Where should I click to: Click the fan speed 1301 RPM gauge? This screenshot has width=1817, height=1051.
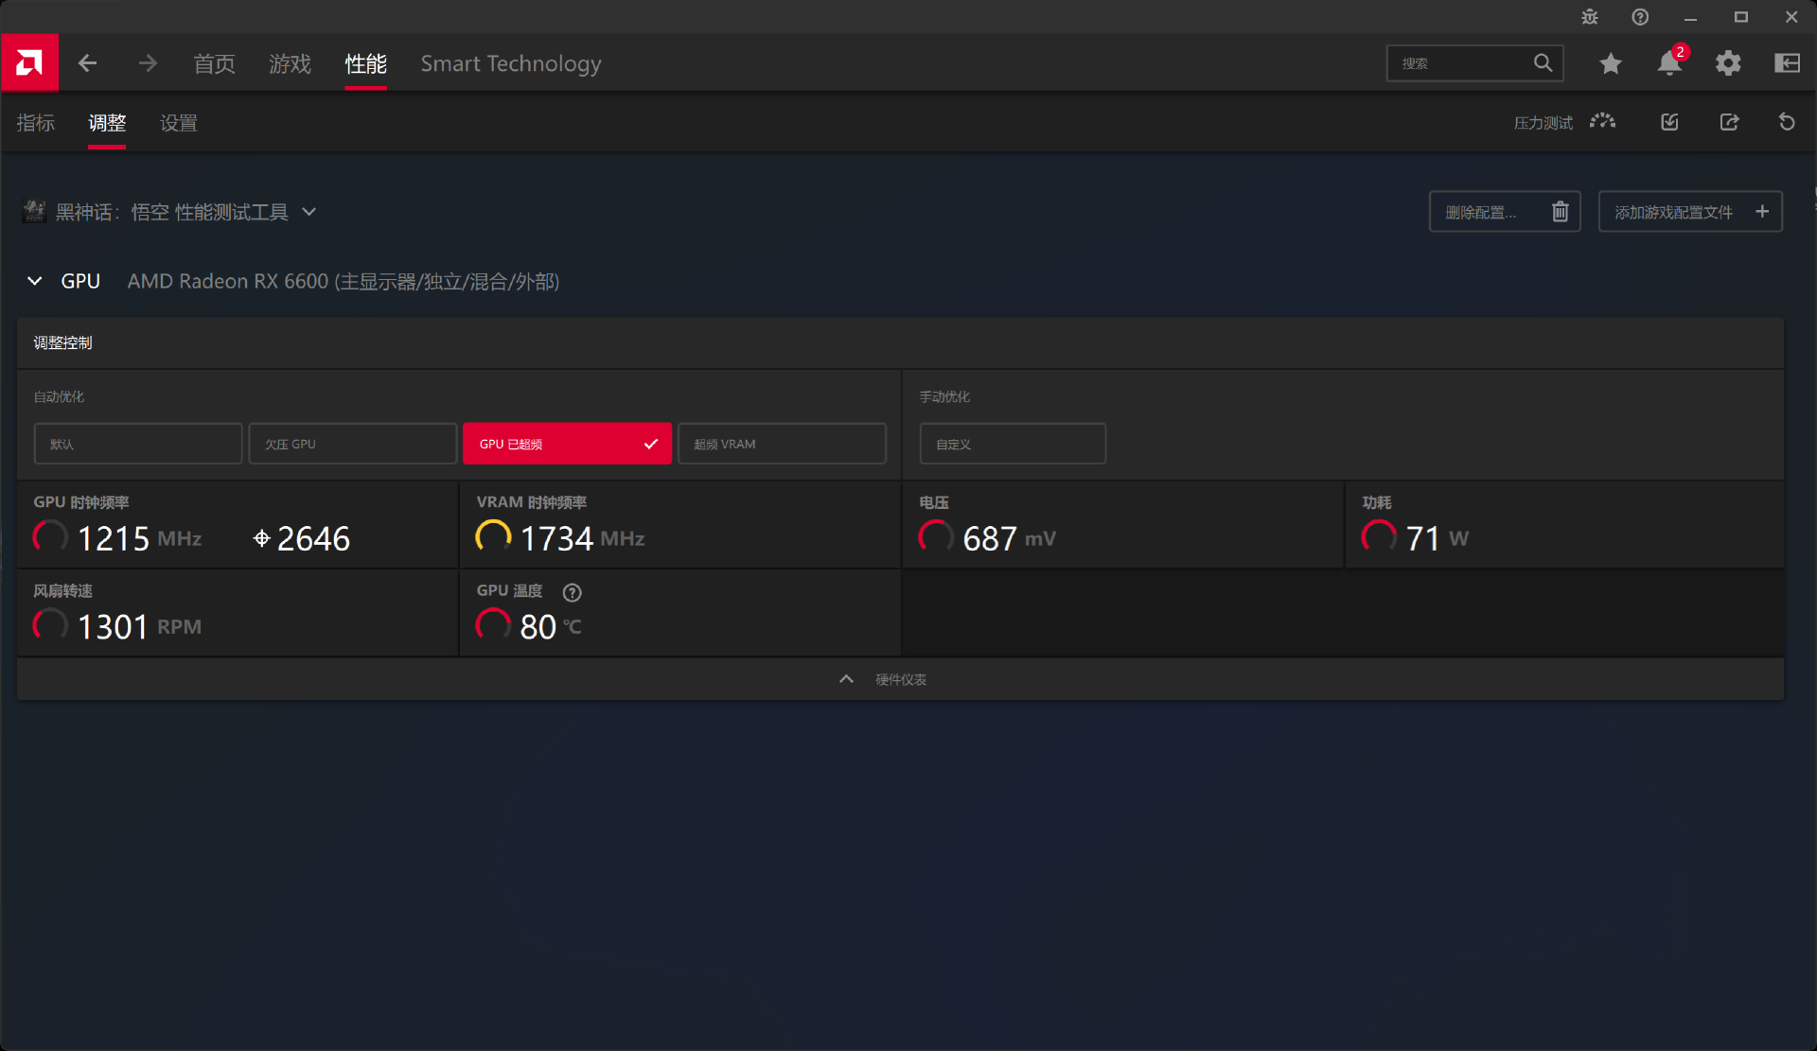50,625
